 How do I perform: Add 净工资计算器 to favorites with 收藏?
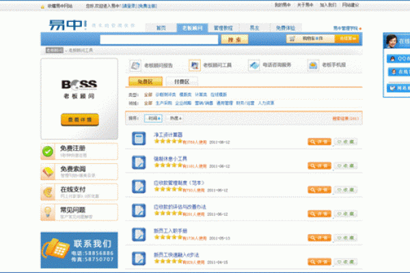click(346, 142)
